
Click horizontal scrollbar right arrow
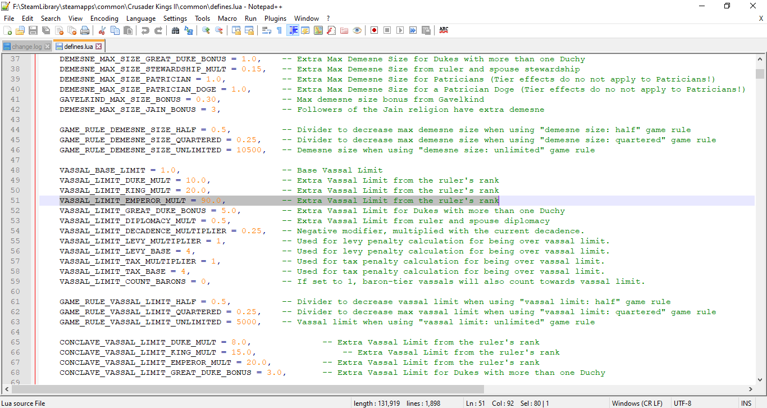click(751, 389)
